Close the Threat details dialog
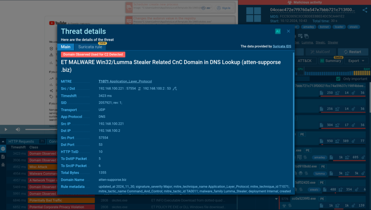 click(288, 31)
